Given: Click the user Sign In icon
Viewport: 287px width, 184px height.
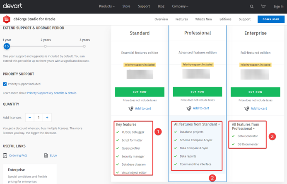Looking at the screenshot, I should [x=278, y=7].
